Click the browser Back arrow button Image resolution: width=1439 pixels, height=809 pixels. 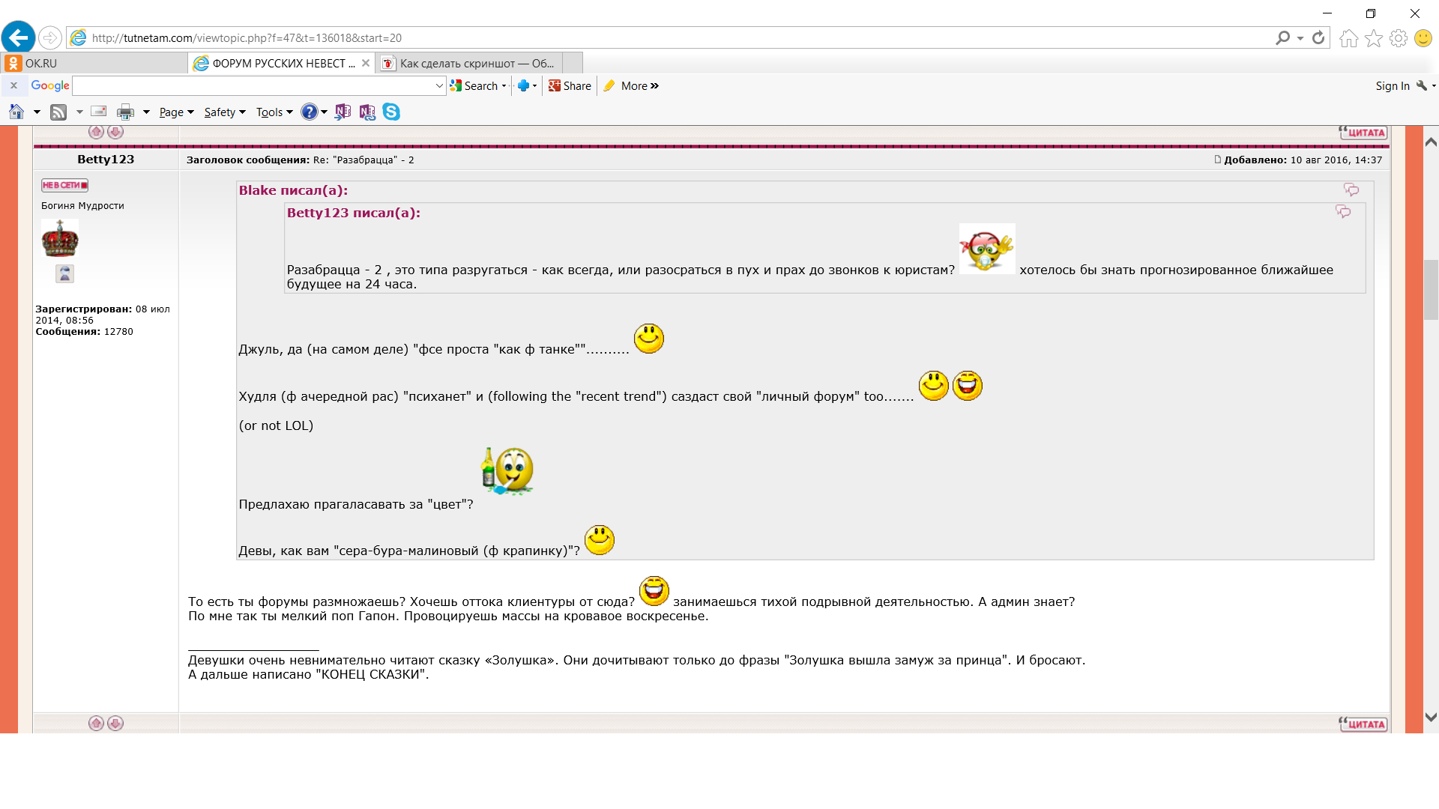(x=19, y=37)
